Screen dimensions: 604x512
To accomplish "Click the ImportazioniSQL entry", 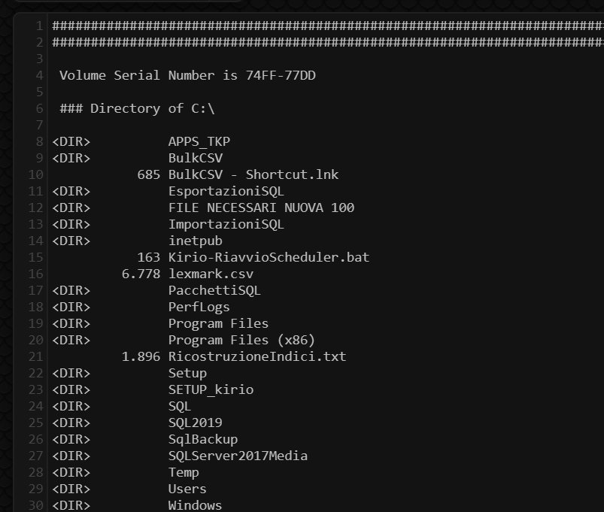I will pos(226,224).
